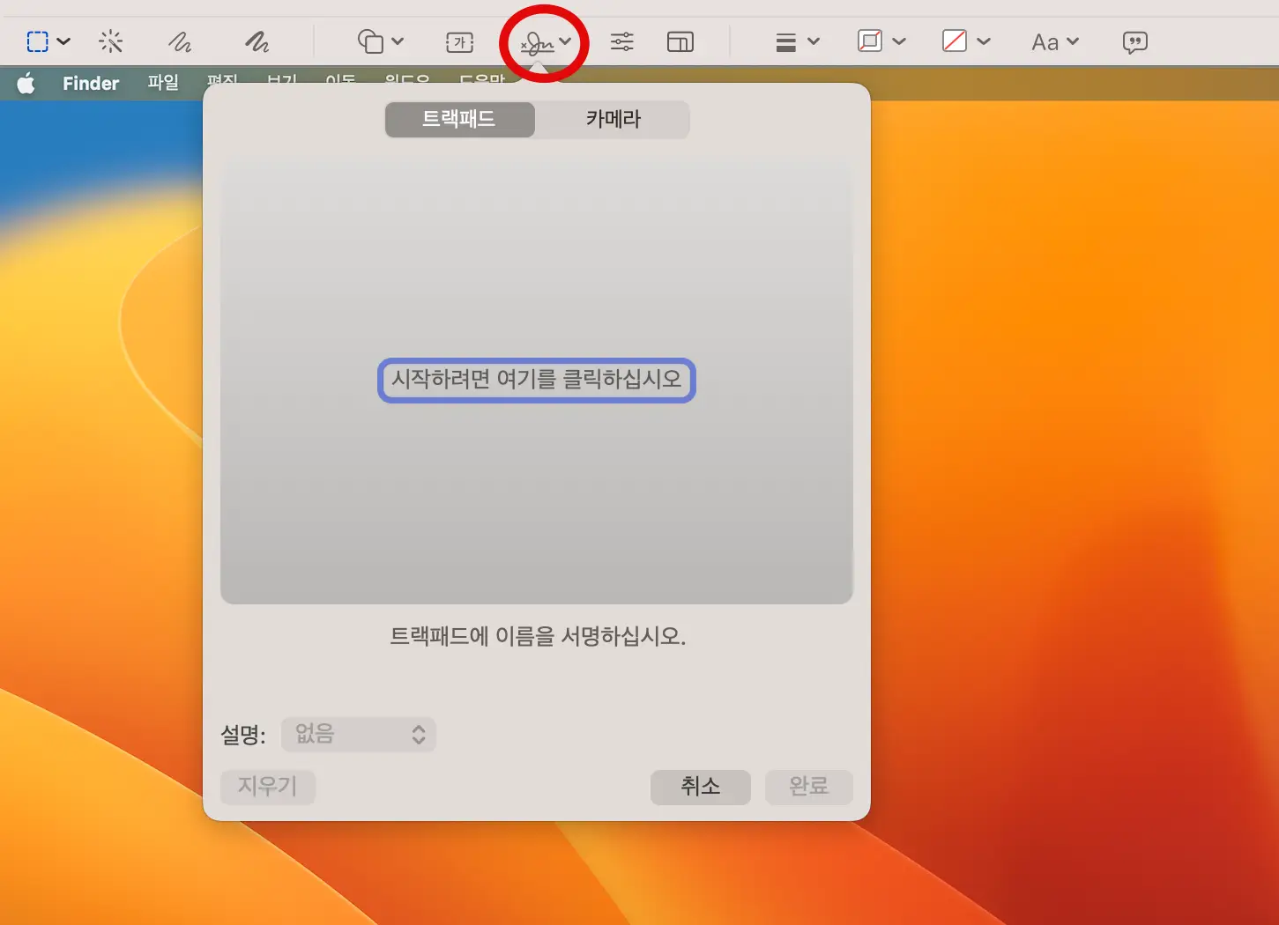Expand the text style dropdown chevron

click(x=1073, y=41)
